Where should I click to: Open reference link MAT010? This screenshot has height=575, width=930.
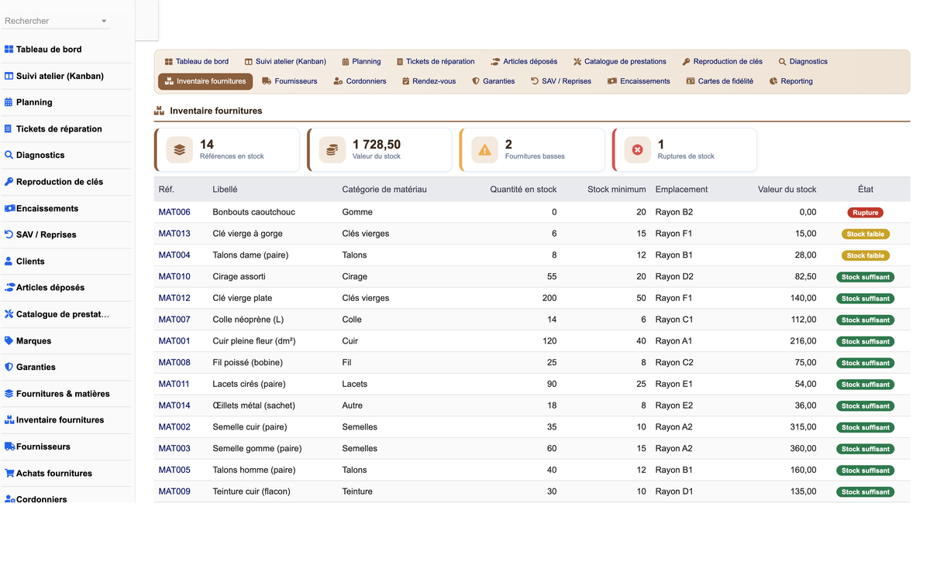coord(174,276)
